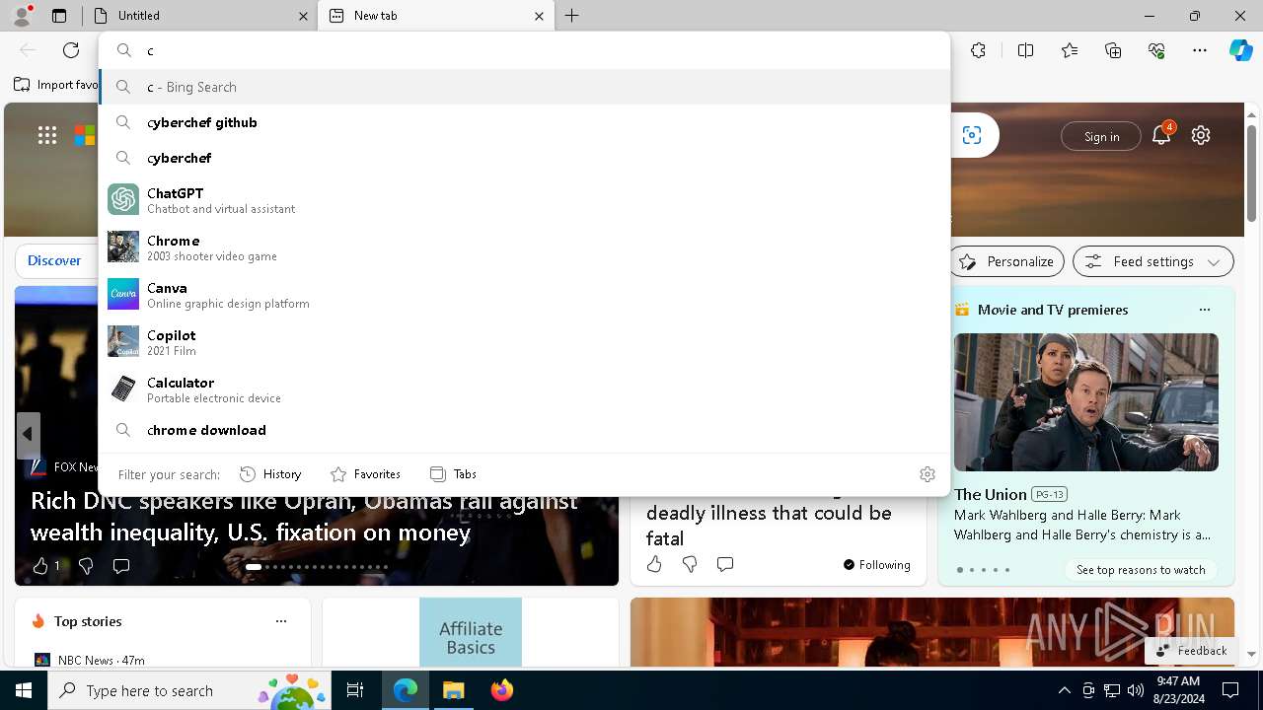Open the Copilot sidebar icon
The image size is (1263, 710).
pyautogui.click(x=1240, y=50)
